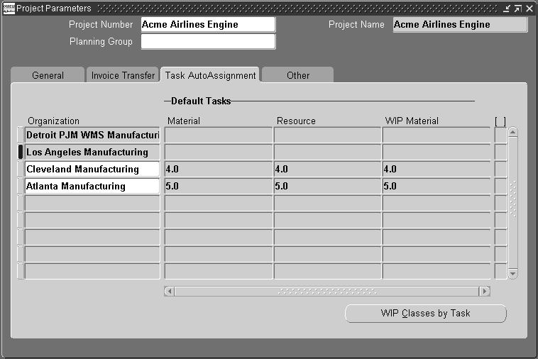Click the record indicator for Los Angeles row

(21, 152)
